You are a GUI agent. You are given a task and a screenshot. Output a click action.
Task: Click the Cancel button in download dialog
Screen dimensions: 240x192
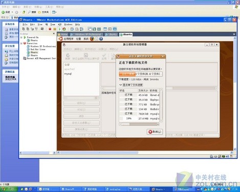point(155,132)
